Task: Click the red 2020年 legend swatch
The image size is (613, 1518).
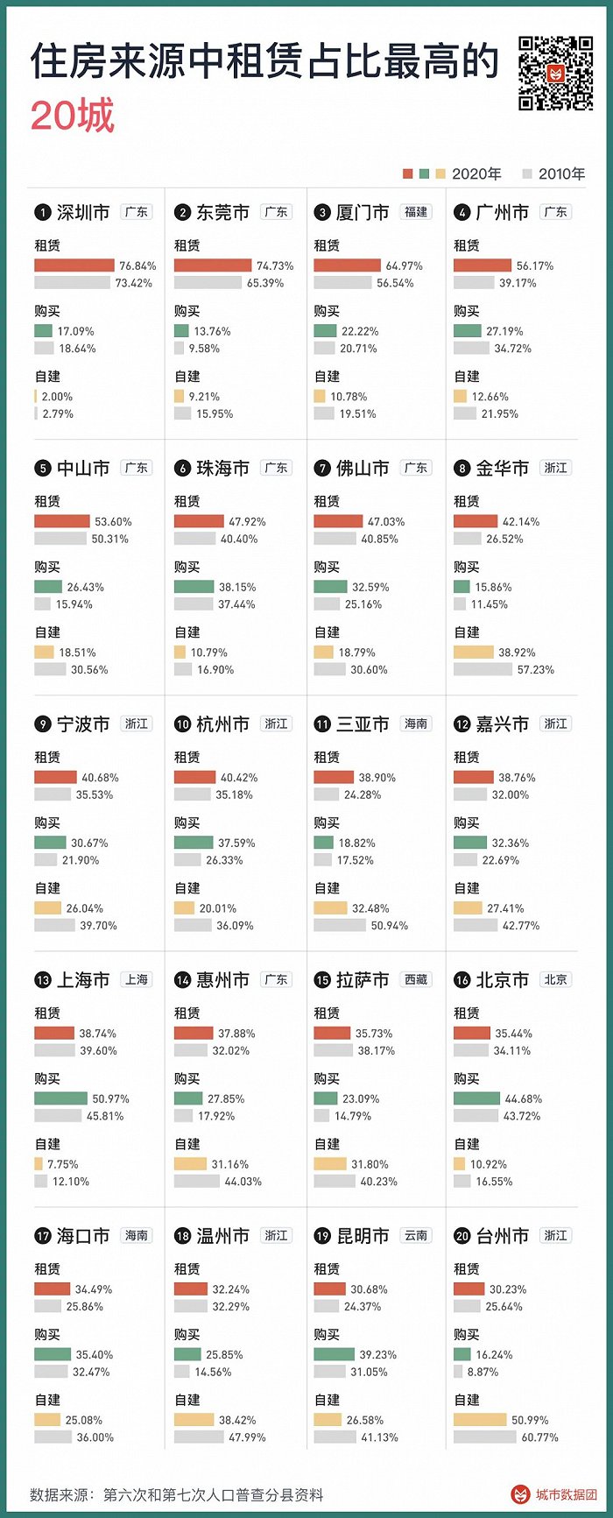Action: (407, 173)
